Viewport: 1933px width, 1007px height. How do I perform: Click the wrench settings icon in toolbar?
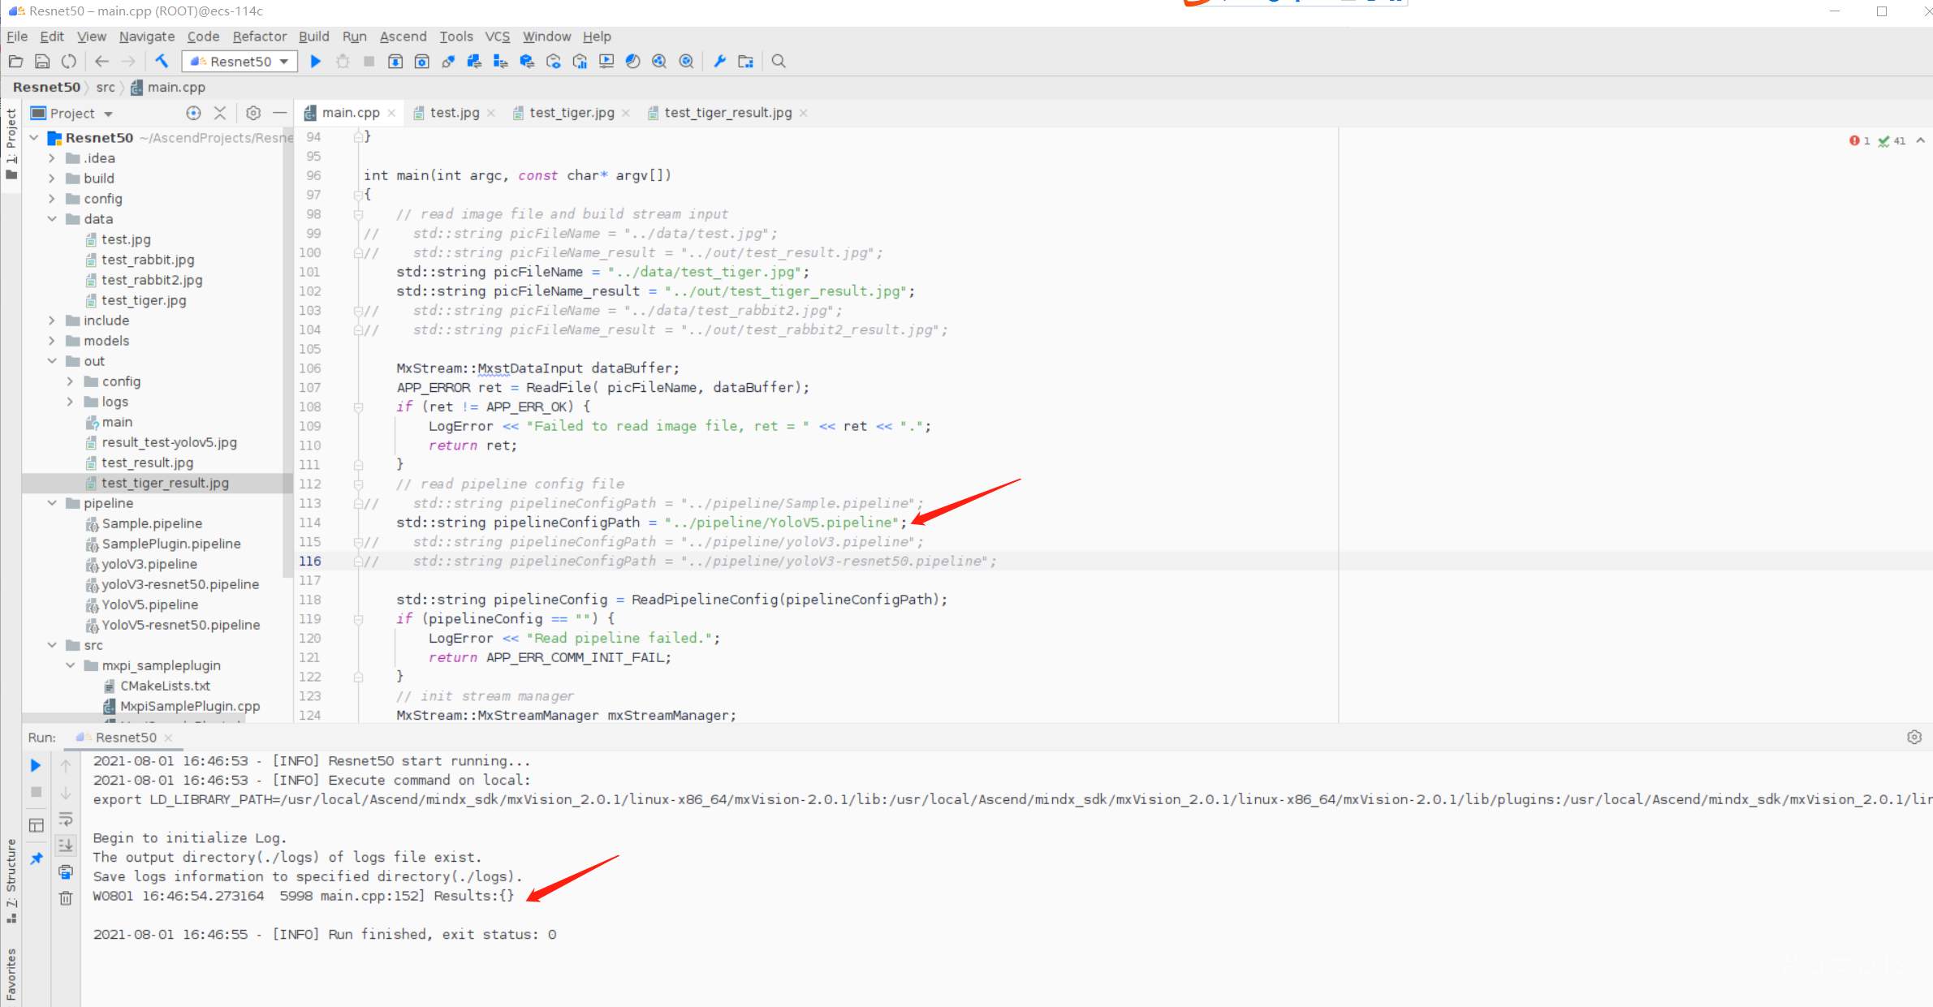point(719,61)
